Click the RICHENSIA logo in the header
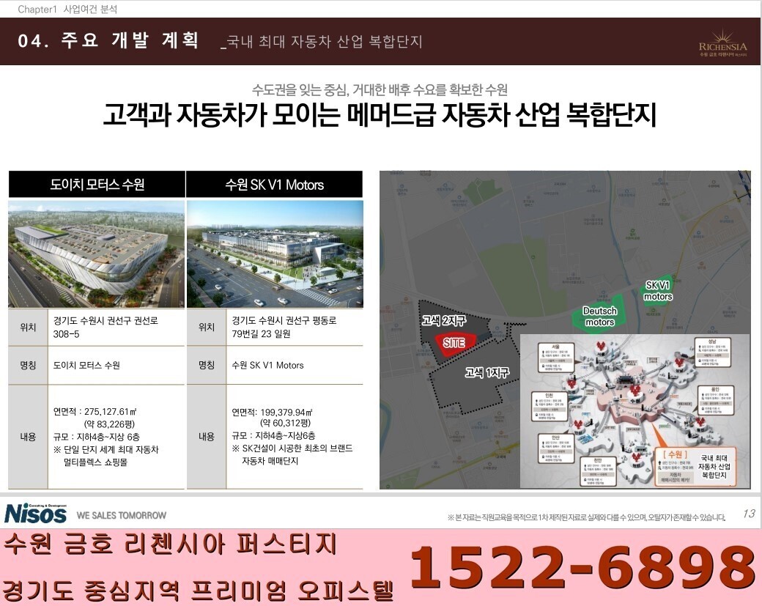Image resolution: width=762 pixels, height=606 pixels. 722,43
